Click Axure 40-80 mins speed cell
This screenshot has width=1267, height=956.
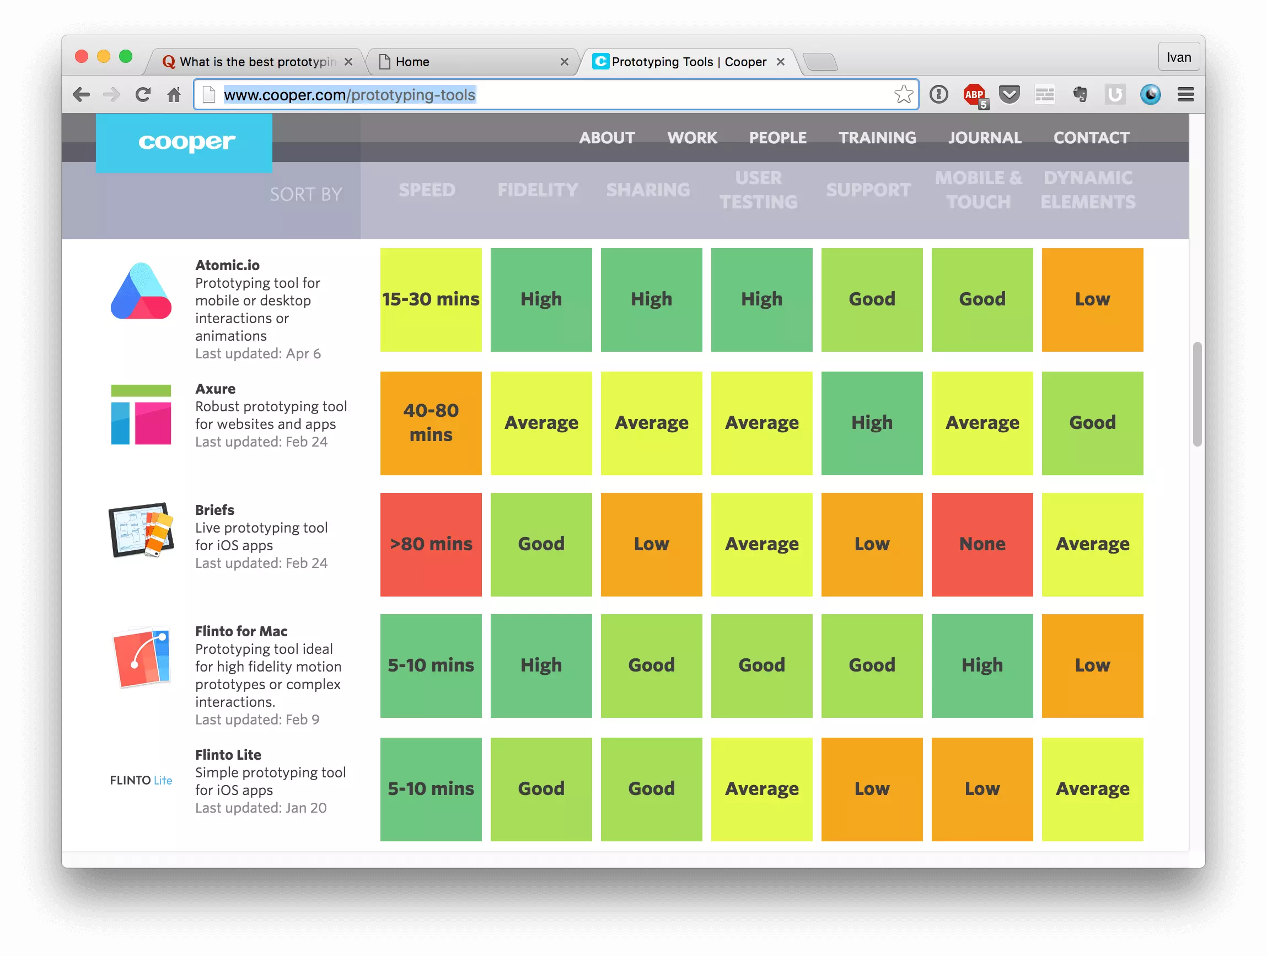(431, 423)
